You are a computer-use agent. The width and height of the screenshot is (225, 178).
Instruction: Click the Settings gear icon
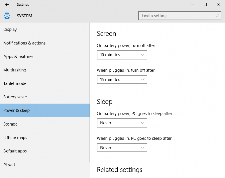tap(7, 16)
